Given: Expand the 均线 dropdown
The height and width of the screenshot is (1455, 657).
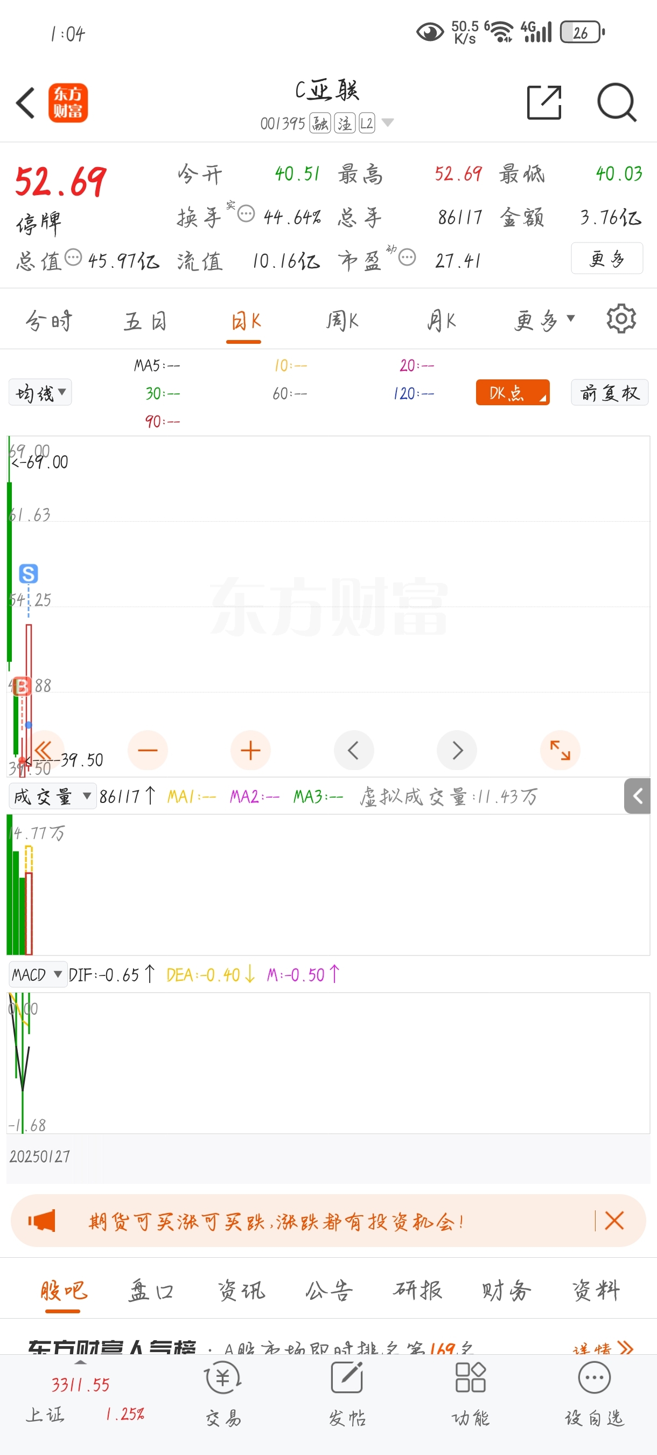Looking at the screenshot, I should click(40, 392).
